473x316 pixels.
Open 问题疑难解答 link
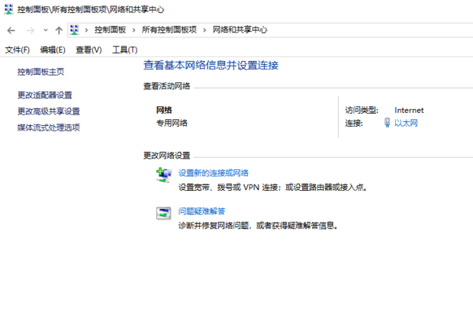click(x=201, y=211)
